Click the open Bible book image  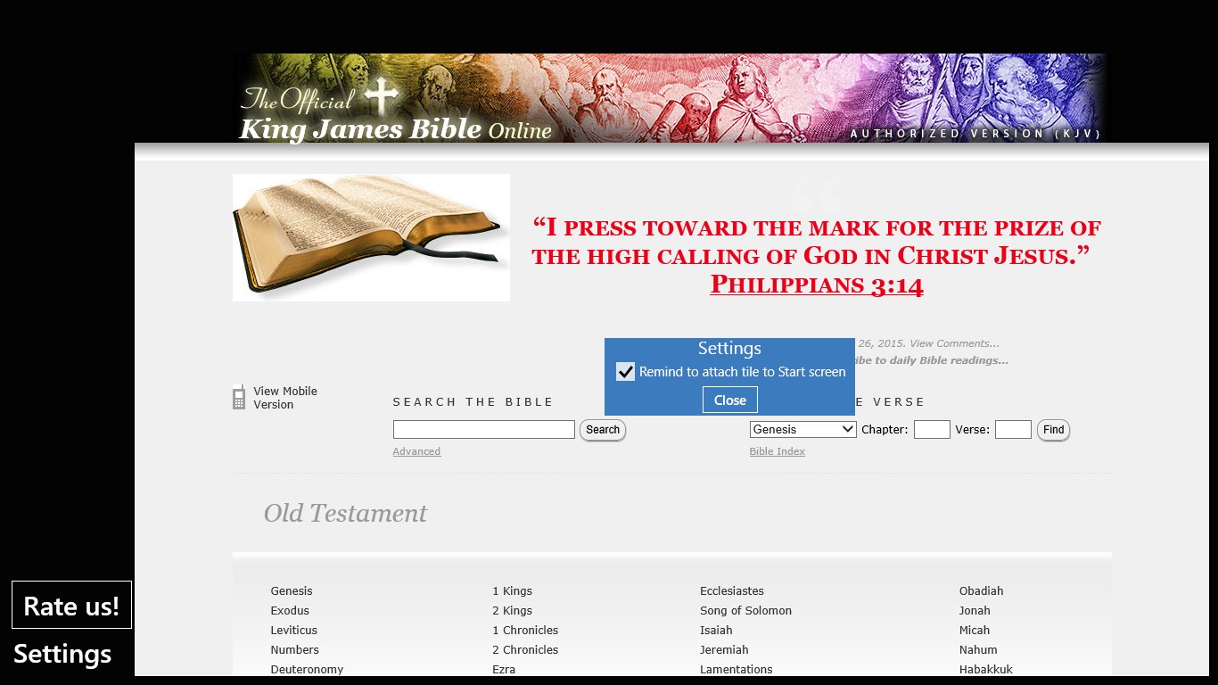(x=370, y=237)
